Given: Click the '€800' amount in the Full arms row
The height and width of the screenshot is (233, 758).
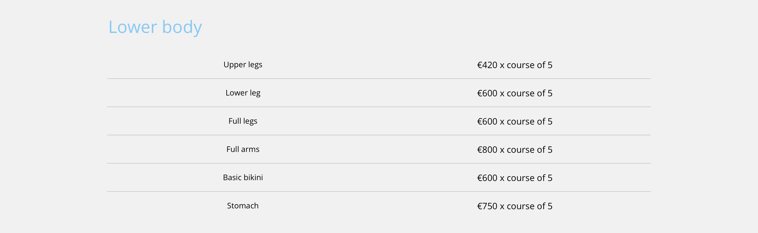Looking at the screenshot, I should tap(487, 149).
